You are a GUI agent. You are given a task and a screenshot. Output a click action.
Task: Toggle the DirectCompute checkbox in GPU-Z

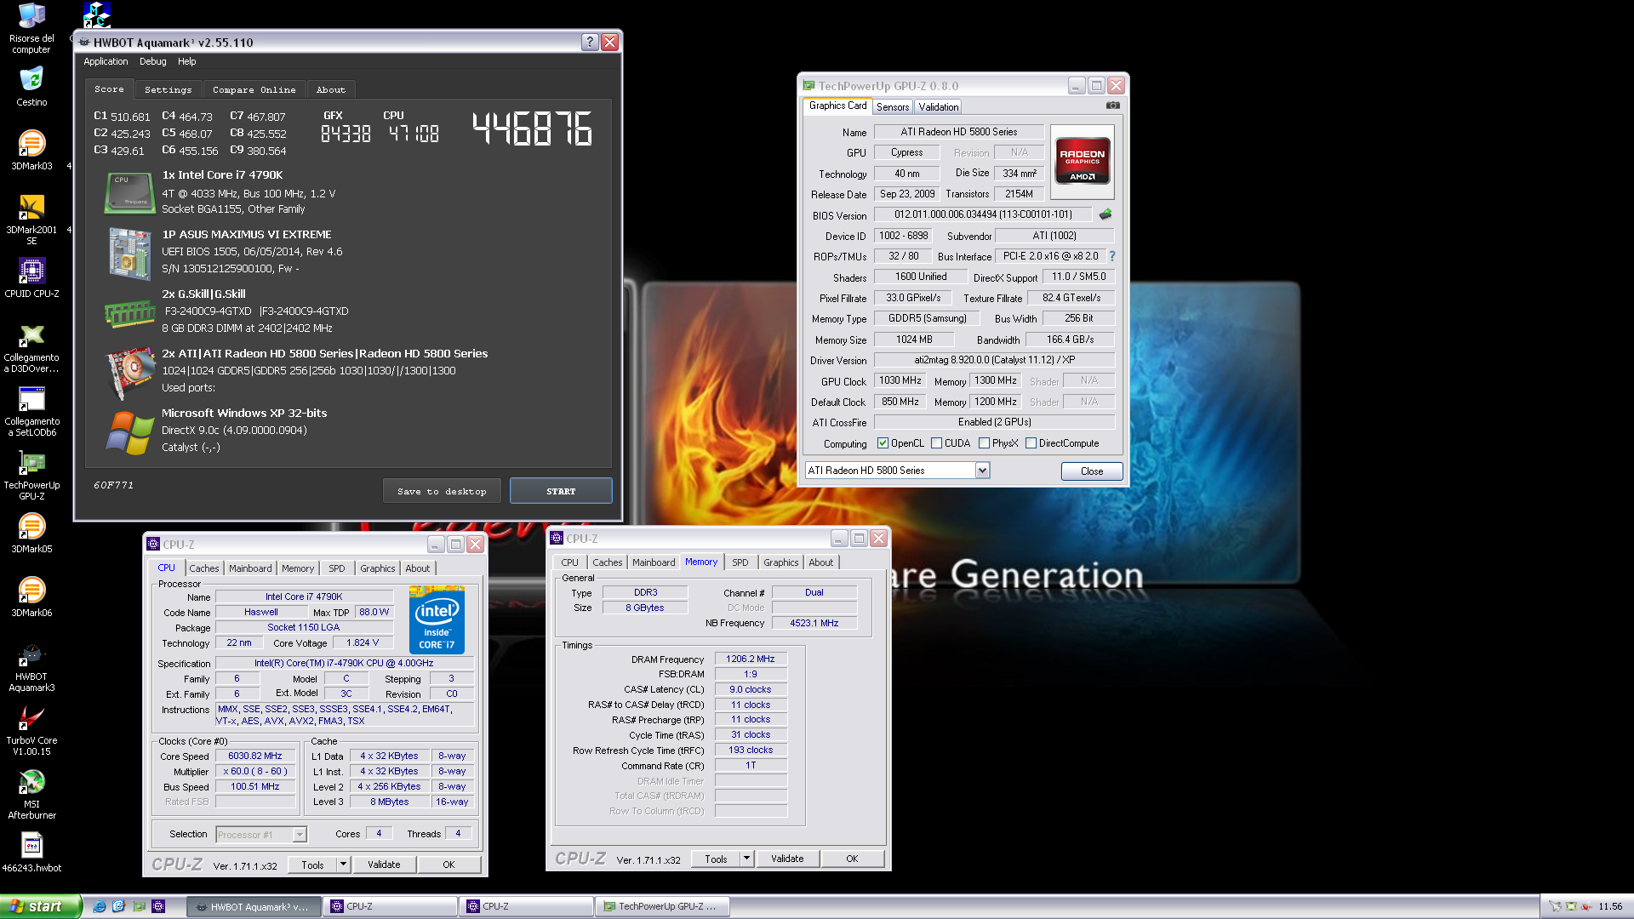click(x=1031, y=443)
